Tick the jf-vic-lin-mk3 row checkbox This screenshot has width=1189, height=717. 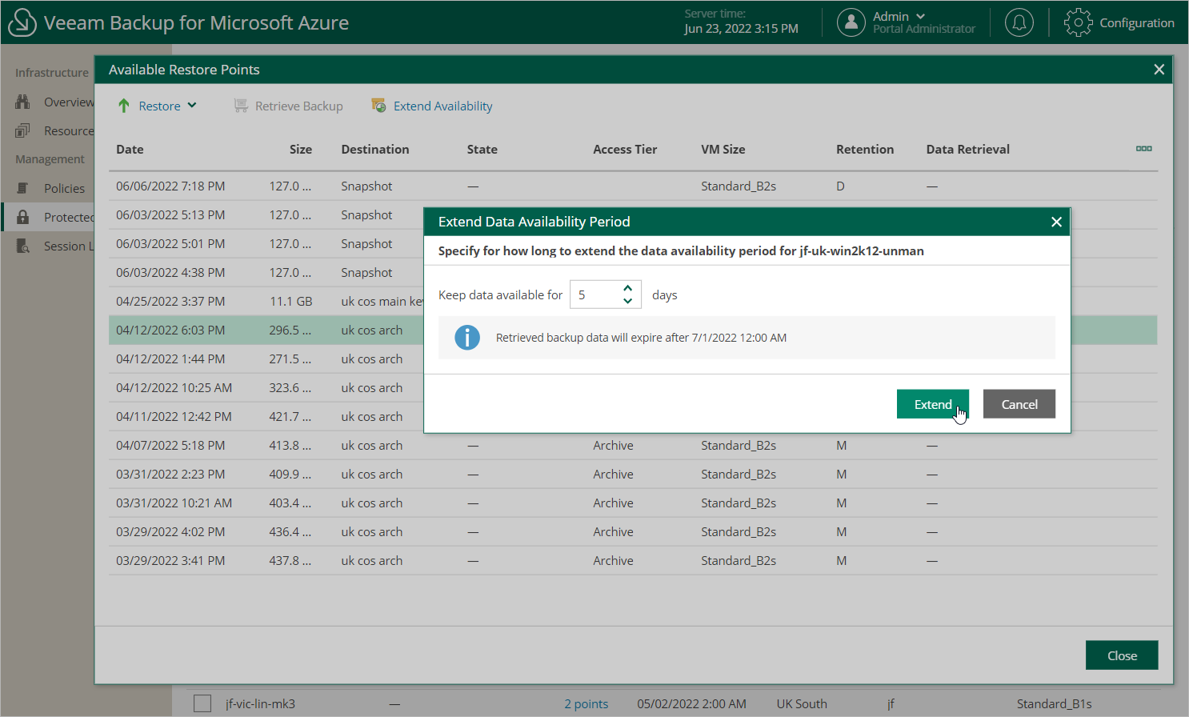[202, 703]
